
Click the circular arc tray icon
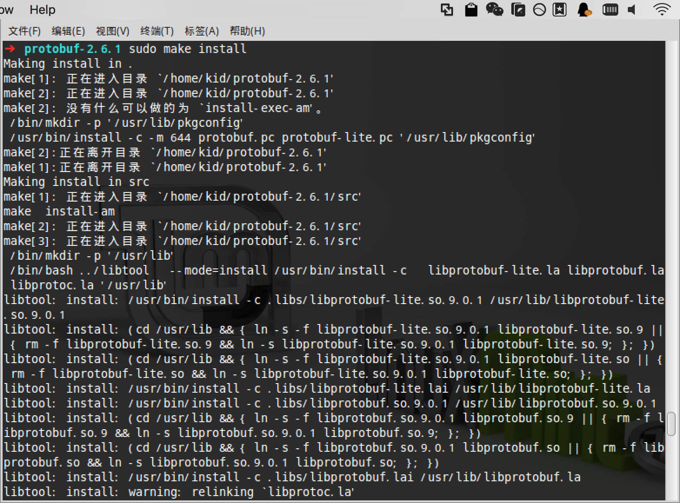pyautogui.click(x=539, y=10)
